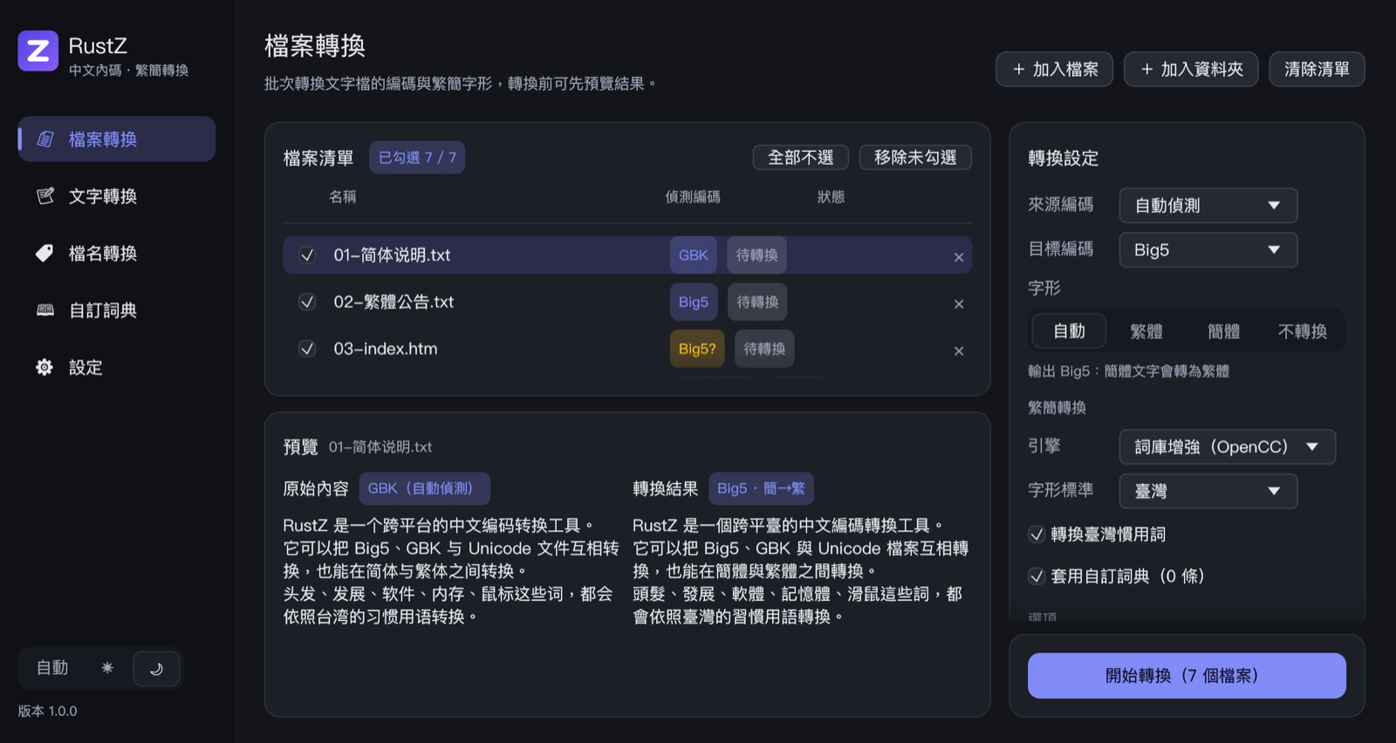Open the 字形標準 臺灣 dropdown
The height and width of the screenshot is (743, 1396).
click(1208, 492)
